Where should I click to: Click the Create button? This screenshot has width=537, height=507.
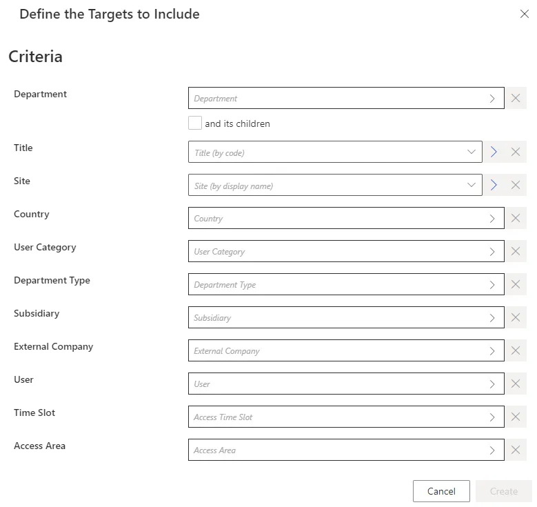(503, 491)
